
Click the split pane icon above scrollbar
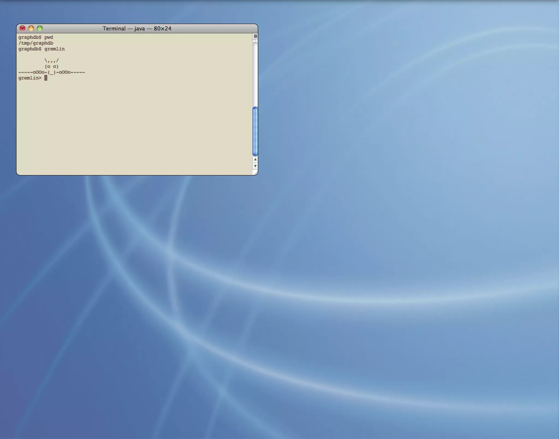(x=255, y=36)
